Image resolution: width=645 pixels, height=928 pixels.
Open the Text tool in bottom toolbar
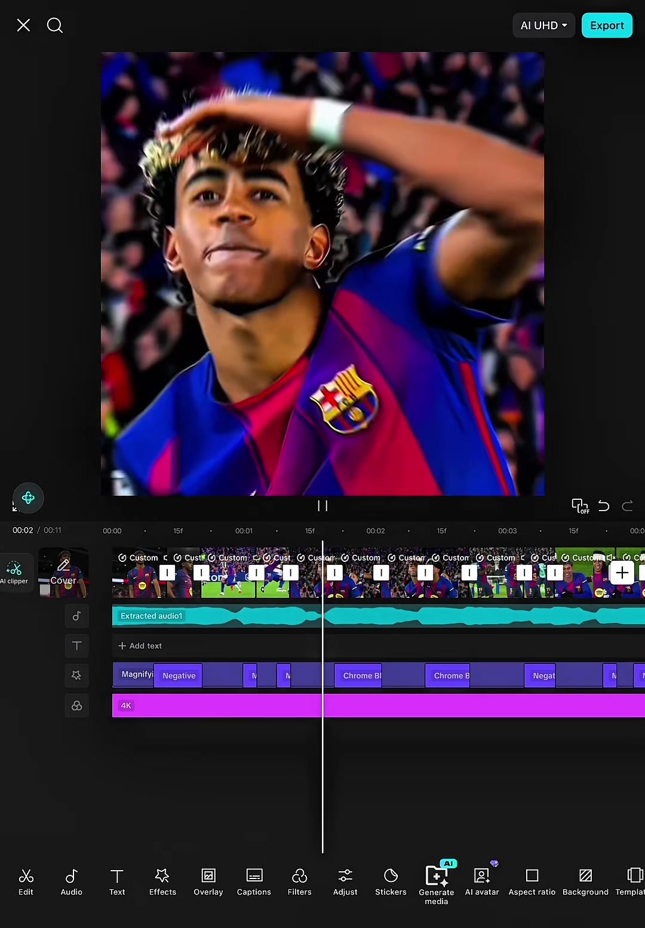pos(117,882)
